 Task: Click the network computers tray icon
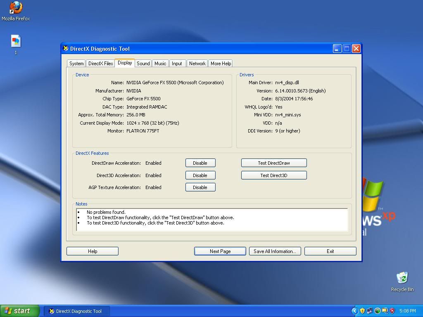click(370, 311)
